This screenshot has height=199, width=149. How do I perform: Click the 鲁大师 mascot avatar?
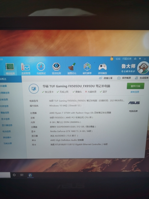[143, 68]
